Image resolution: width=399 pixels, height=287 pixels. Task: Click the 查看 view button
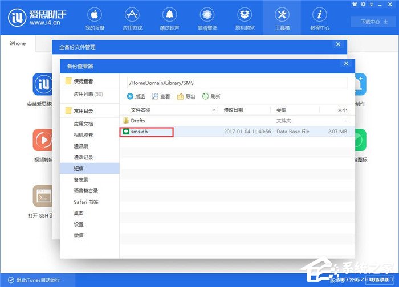point(161,96)
